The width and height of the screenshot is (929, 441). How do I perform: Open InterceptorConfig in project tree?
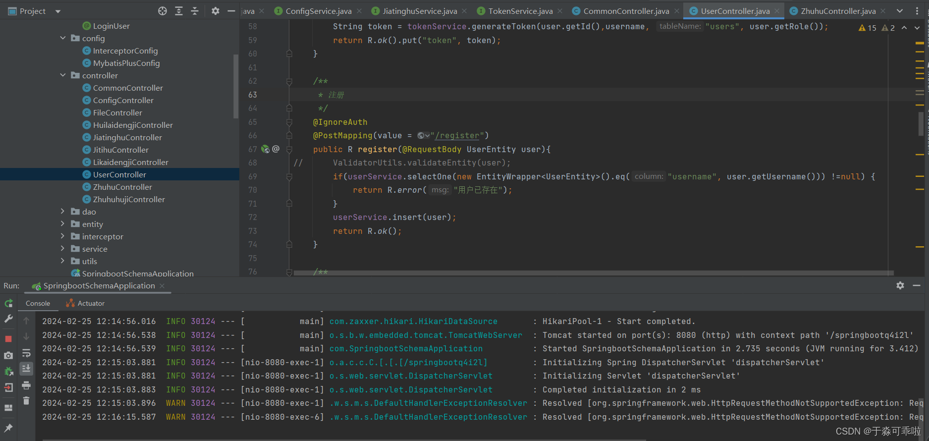[125, 51]
